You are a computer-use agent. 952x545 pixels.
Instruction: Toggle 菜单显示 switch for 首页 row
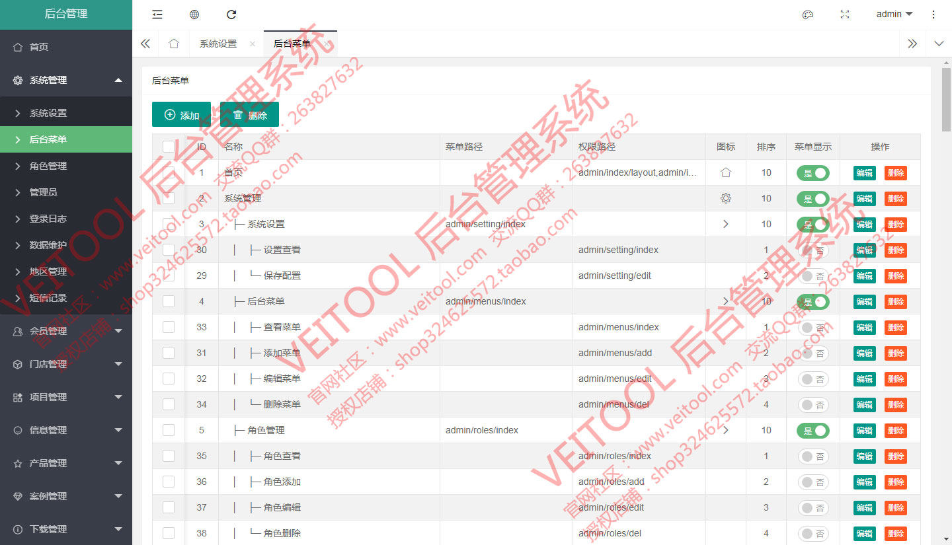[x=813, y=173]
